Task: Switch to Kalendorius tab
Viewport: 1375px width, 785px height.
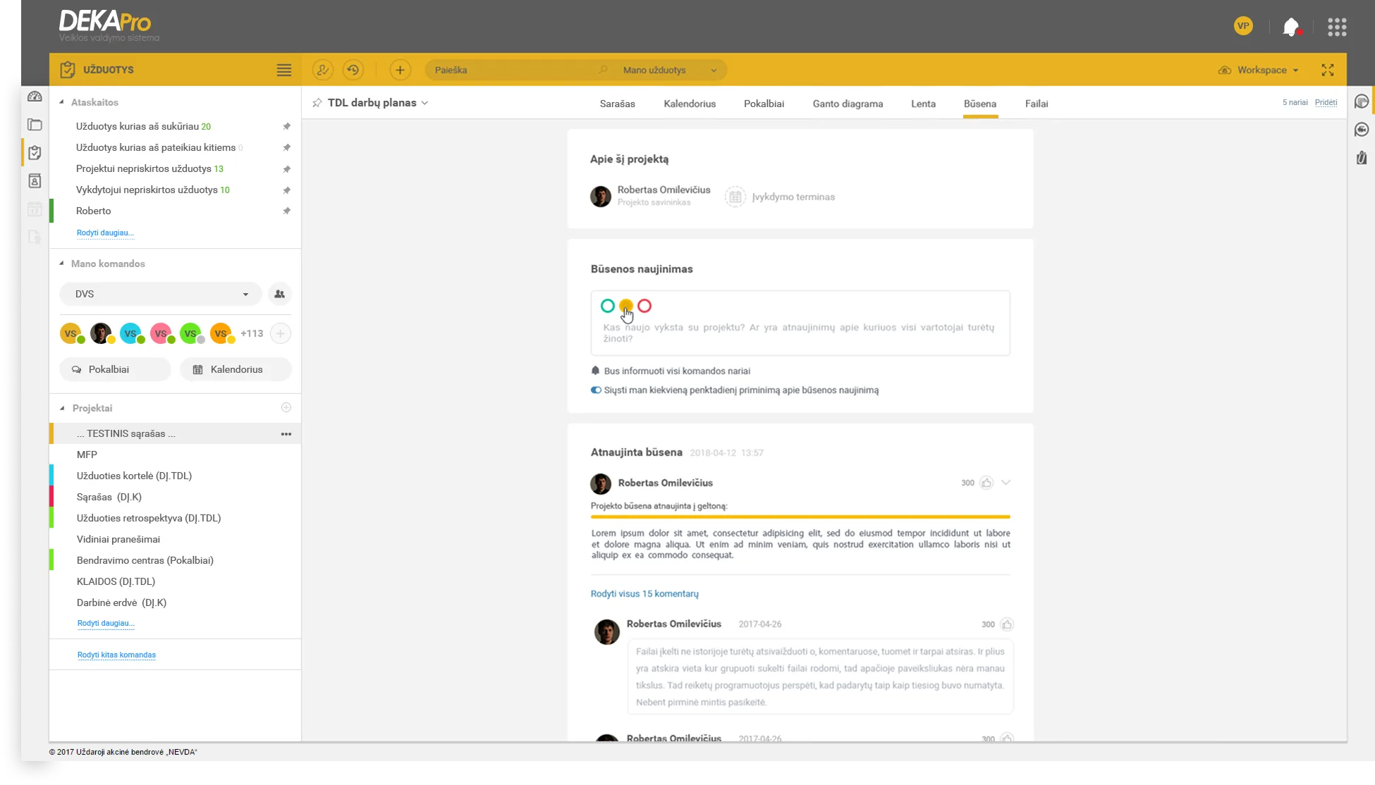Action: tap(690, 104)
